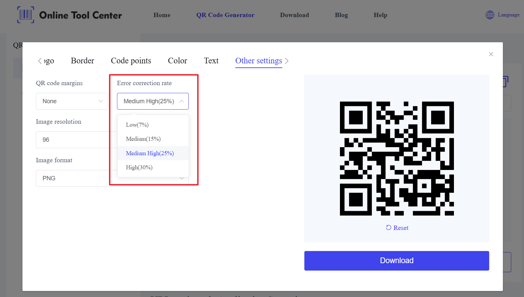
Task: Click the Online Tool Center barcode logo
Action: pyautogui.click(x=25, y=15)
